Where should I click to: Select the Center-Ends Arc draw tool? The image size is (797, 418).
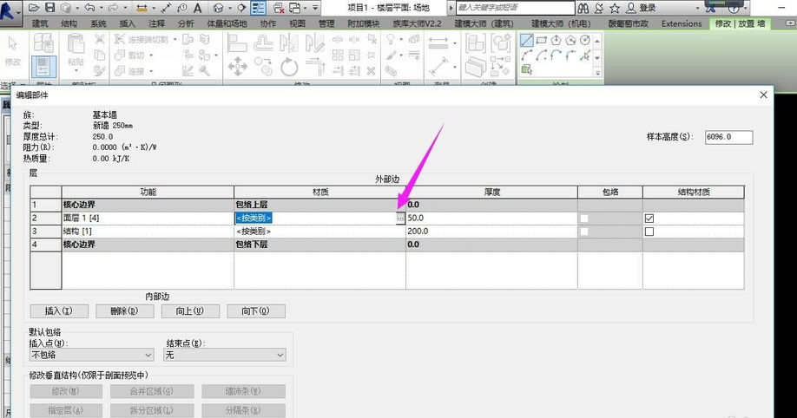coord(542,56)
